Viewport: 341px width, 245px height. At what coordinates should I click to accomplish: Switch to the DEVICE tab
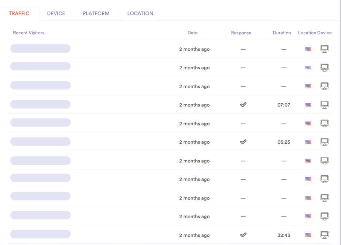click(56, 13)
